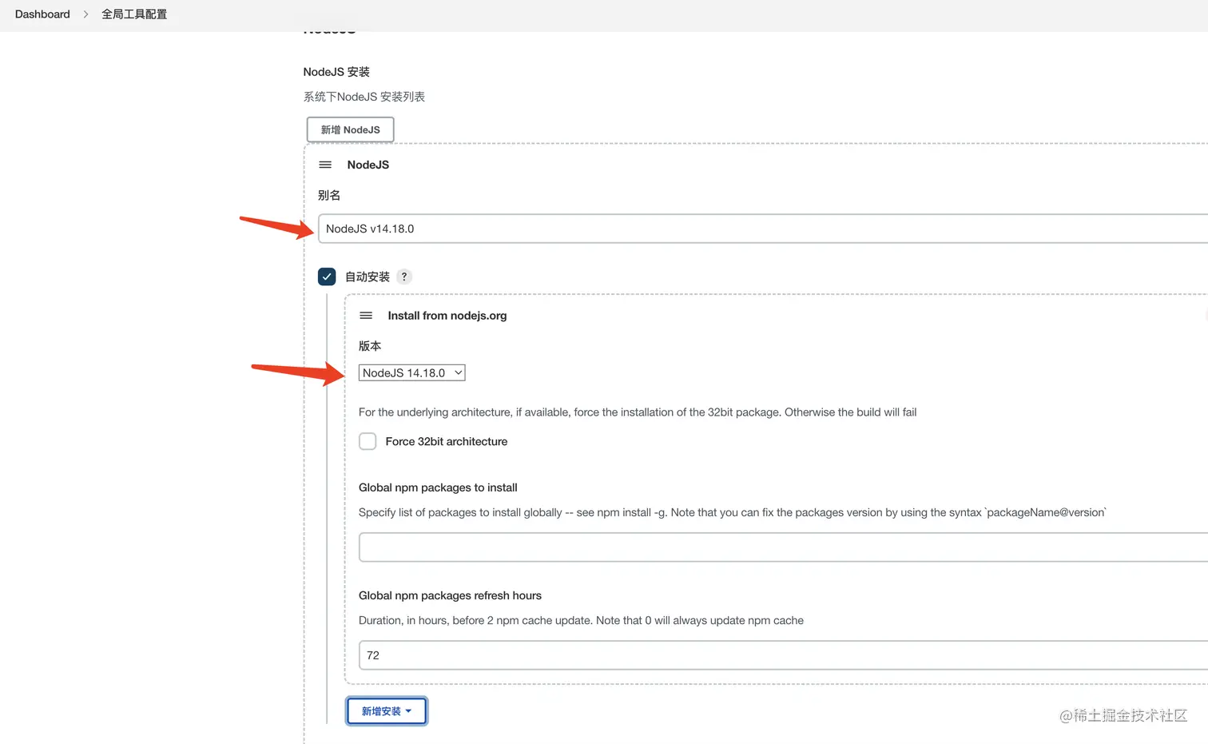The height and width of the screenshot is (744, 1208).
Task: Expand the 新增安装 dropdown button
Action: click(x=387, y=711)
